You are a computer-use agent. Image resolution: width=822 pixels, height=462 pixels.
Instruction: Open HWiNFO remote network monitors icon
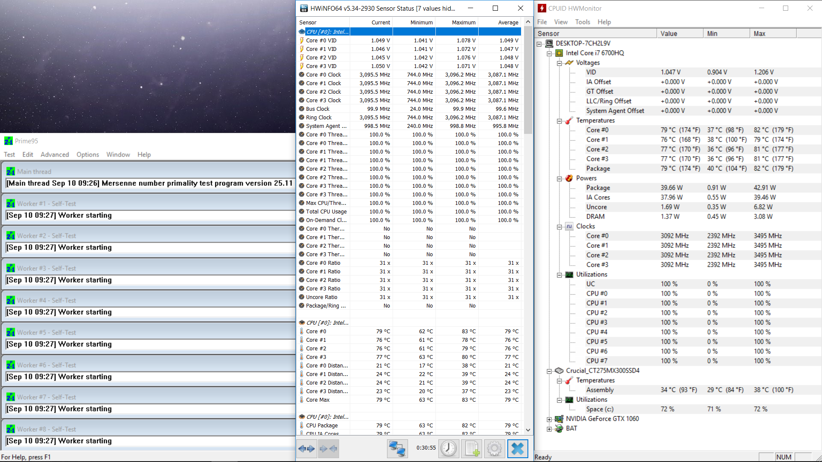tap(397, 448)
